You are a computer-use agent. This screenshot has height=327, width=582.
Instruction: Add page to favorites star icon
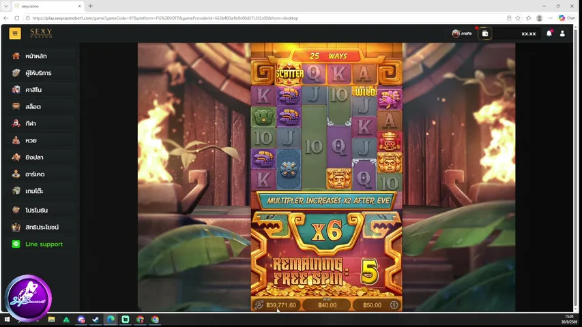518,18
